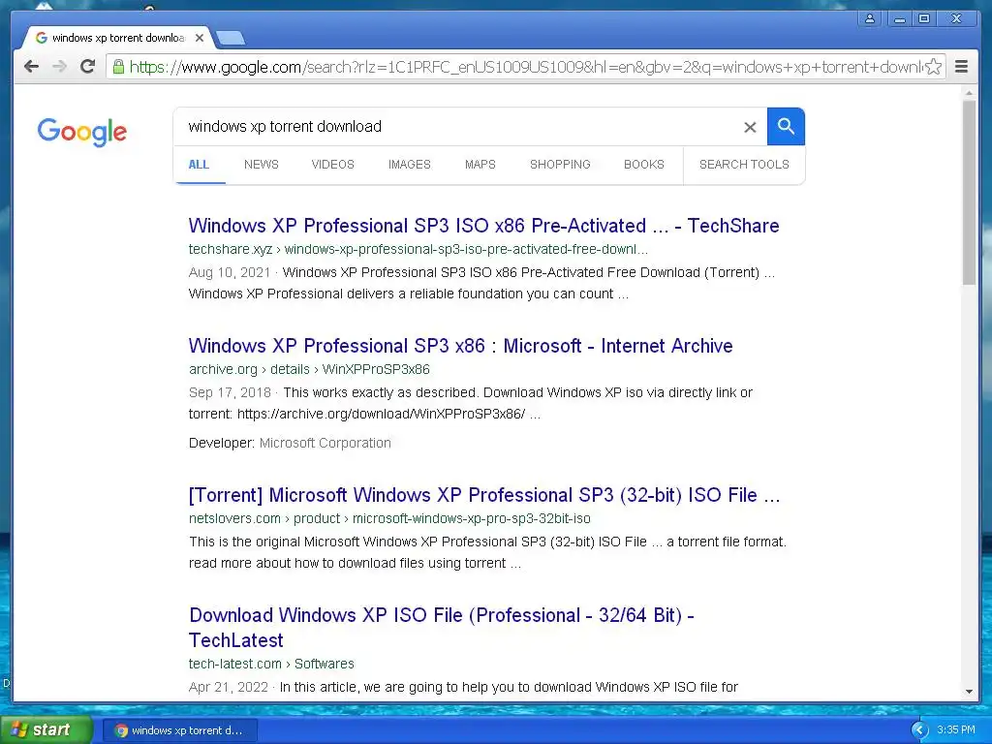Expand hidden system tray icons arrow
The height and width of the screenshot is (744, 992).
(x=919, y=730)
